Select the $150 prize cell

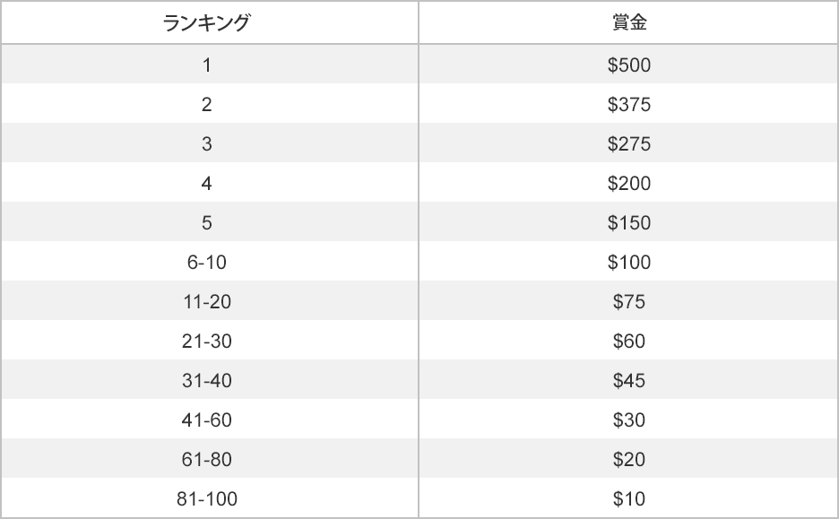[629, 222]
